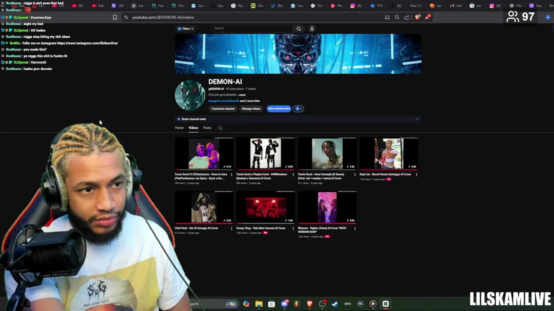Click the search magnifier icon beside the search box
The width and height of the screenshot is (554, 311).
[299, 29]
